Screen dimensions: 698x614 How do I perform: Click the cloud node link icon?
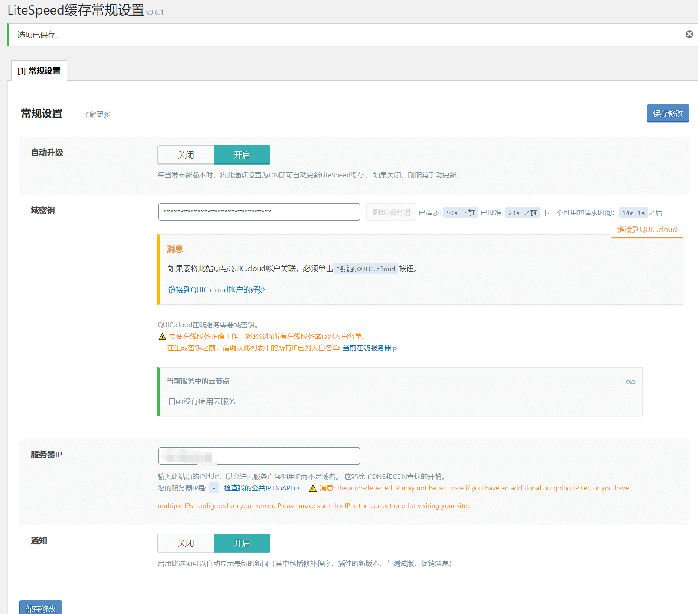click(x=630, y=382)
